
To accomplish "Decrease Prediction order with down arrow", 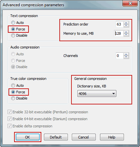I will click(x=126, y=25).
